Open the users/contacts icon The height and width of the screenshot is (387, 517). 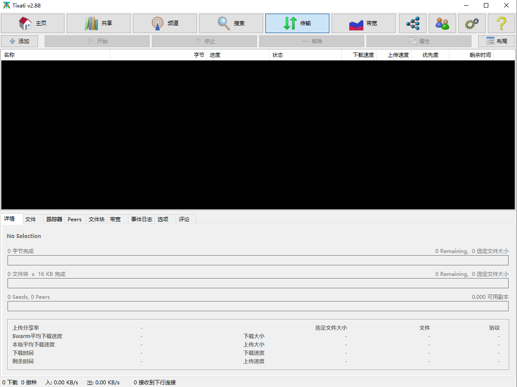(442, 23)
